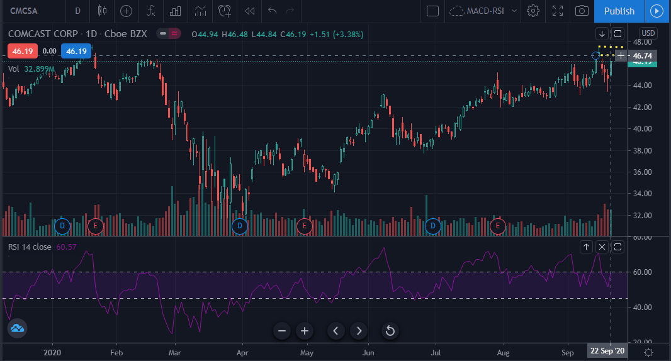
Task: Toggle the select layout square checkbox
Action: [432, 11]
